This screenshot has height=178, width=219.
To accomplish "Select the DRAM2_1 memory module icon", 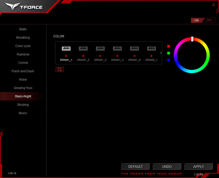I will click(x=151, y=48).
